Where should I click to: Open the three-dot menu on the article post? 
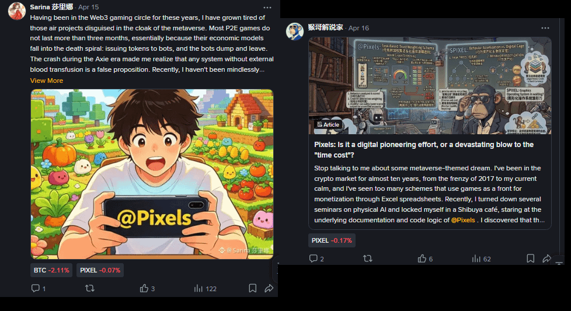(x=545, y=28)
